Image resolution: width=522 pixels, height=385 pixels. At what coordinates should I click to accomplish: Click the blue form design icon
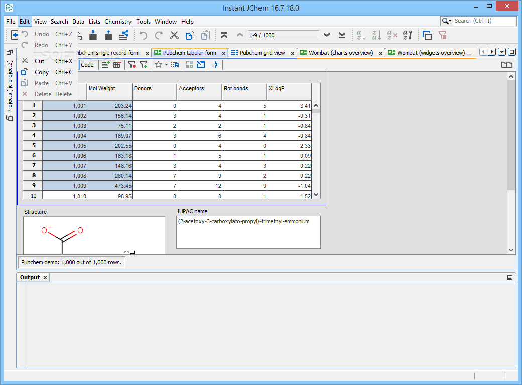(x=201, y=65)
